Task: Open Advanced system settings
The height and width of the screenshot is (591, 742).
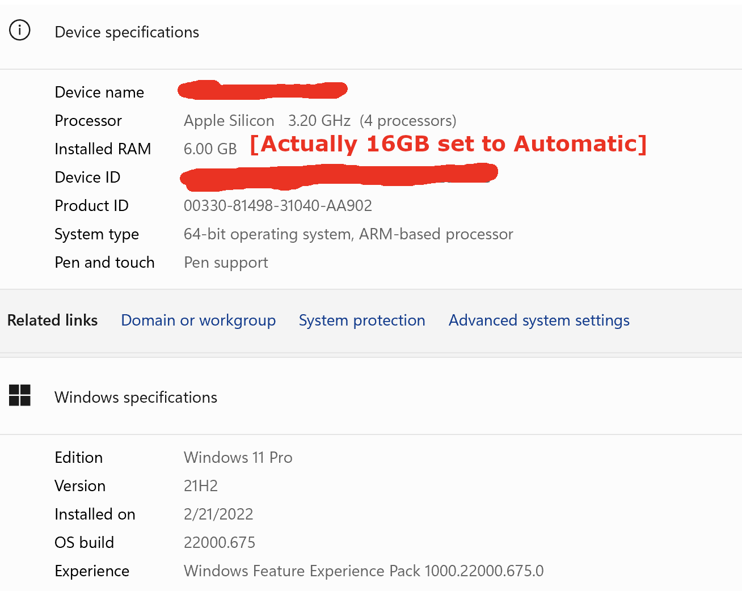Action: point(539,320)
